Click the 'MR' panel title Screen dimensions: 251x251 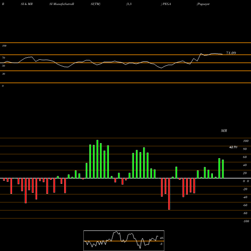pyautogui.click(x=224, y=131)
